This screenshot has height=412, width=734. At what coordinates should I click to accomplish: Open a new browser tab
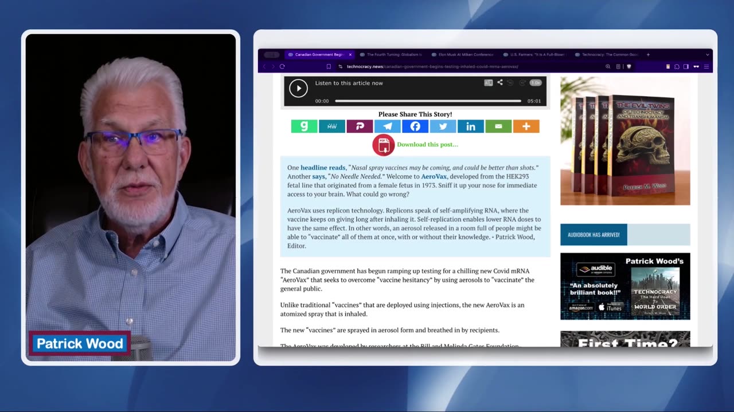648,54
